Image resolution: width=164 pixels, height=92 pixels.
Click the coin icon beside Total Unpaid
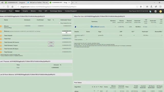(1, 36)
